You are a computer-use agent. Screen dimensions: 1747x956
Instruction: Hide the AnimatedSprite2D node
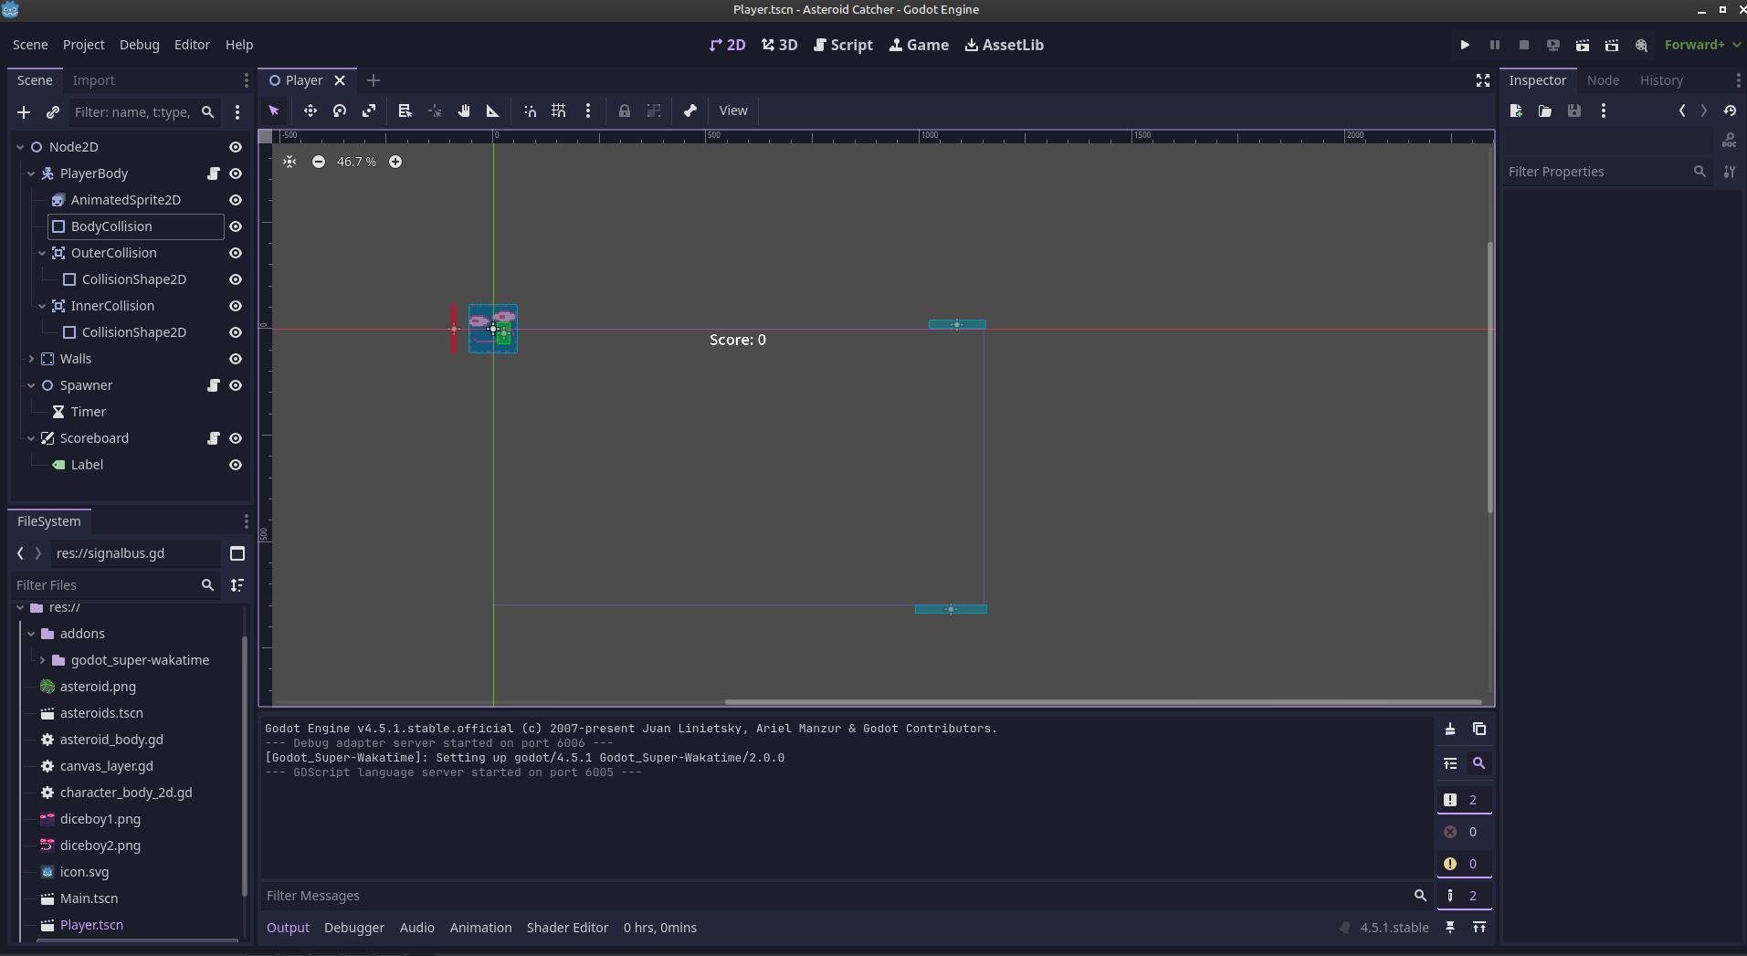coord(236,200)
